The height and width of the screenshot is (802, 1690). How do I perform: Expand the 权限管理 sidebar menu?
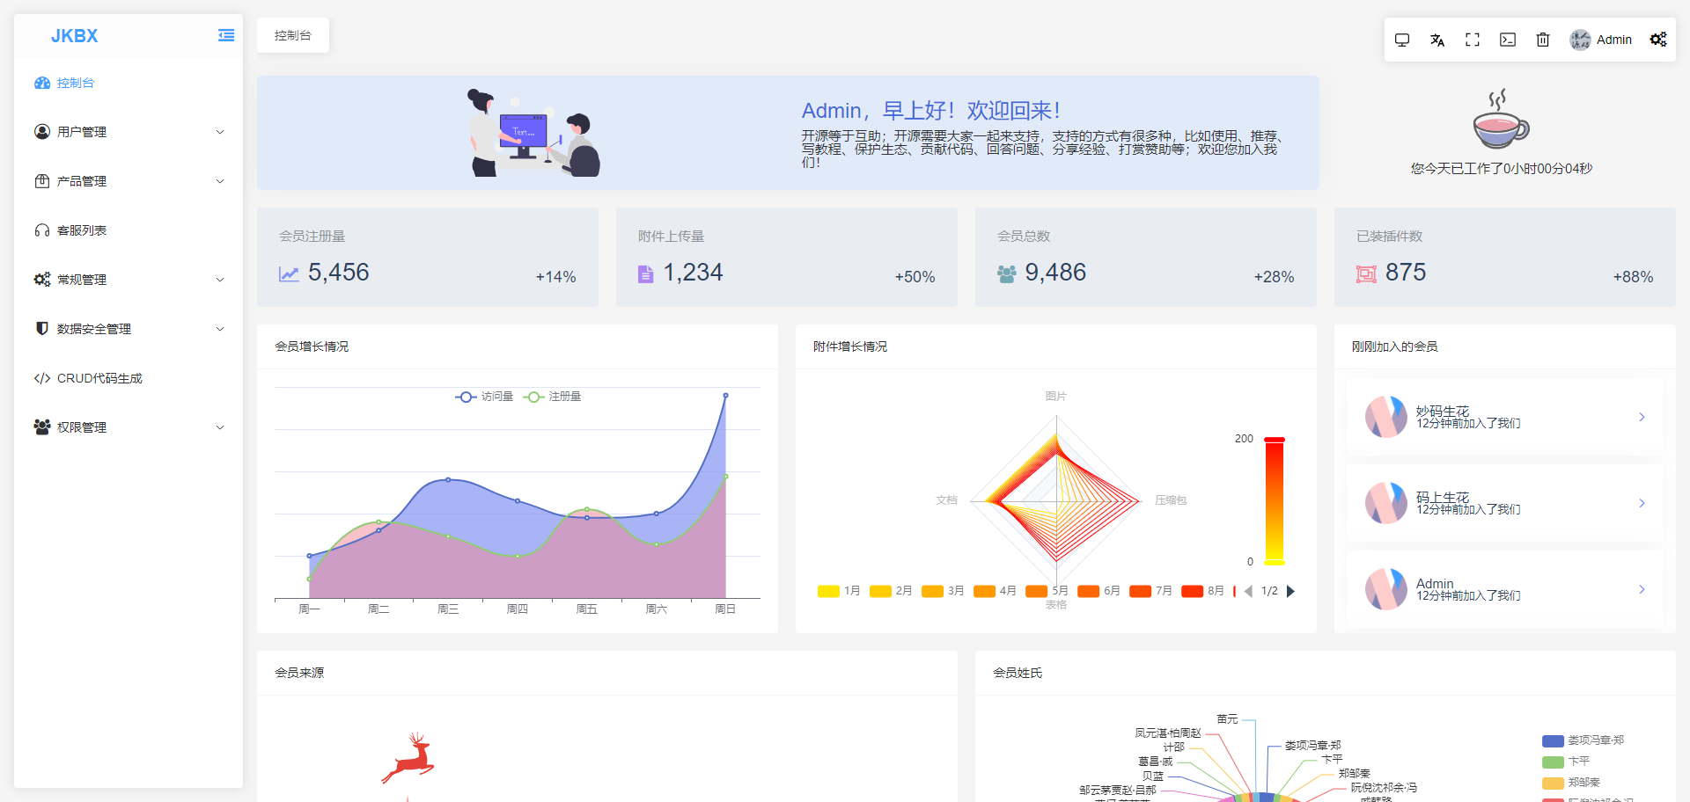[129, 427]
